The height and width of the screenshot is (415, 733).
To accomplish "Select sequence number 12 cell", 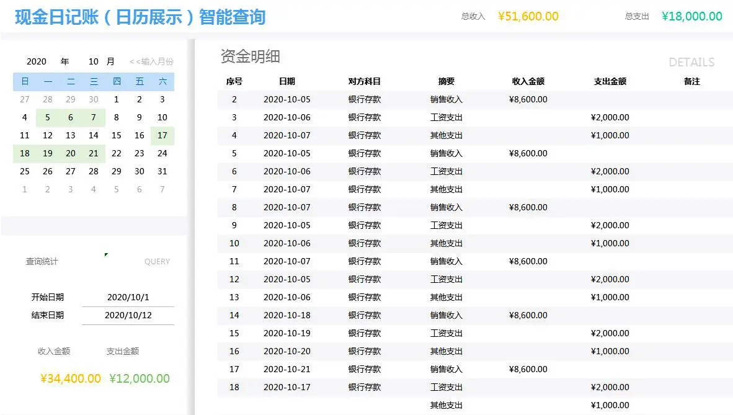I will point(234,279).
